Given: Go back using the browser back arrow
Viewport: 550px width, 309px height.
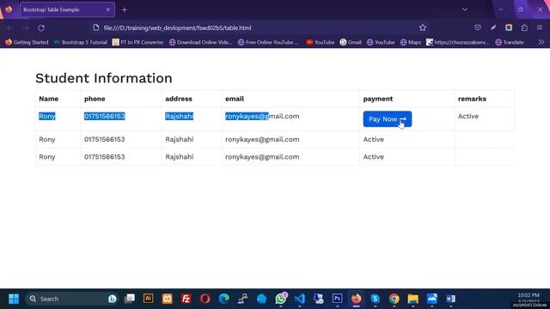Looking at the screenshot, I should coord(10,27).
